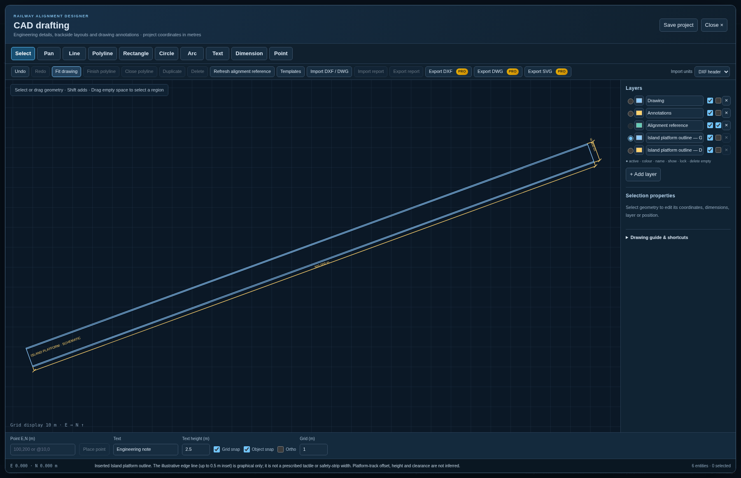Hide the Drawing layer via show checkbox
Image resolution: width=741 pixels, height=478 pixels.
click(x=710, y=101)
